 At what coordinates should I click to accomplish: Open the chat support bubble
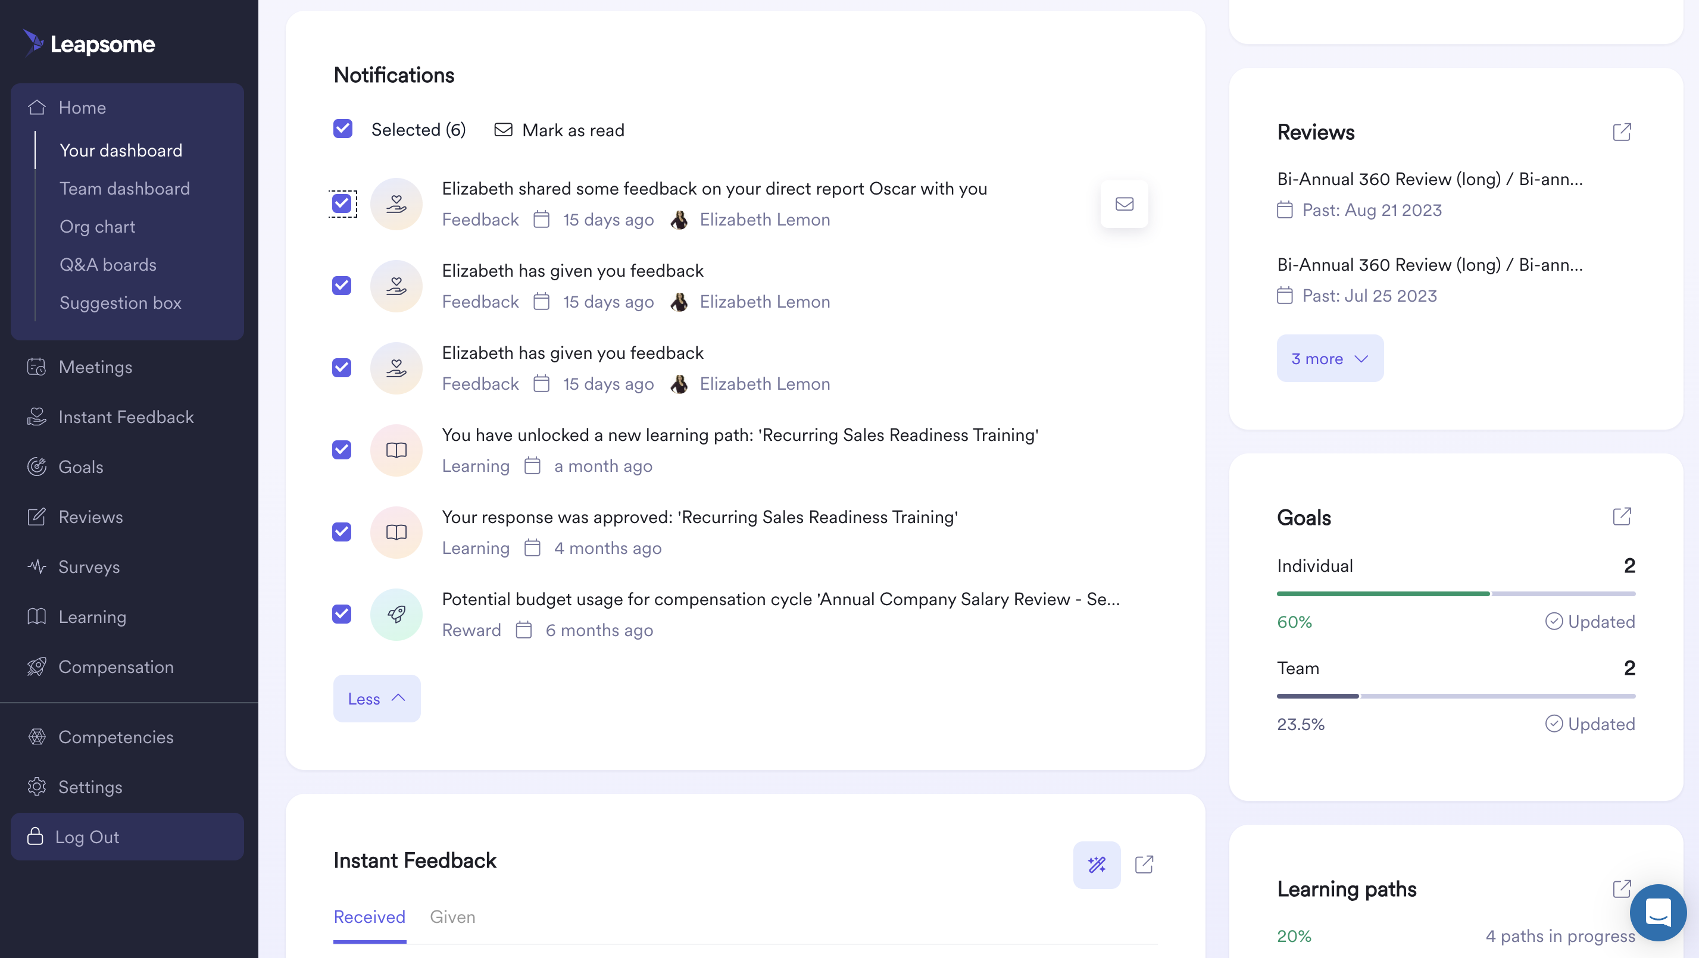pos(1658,913)
